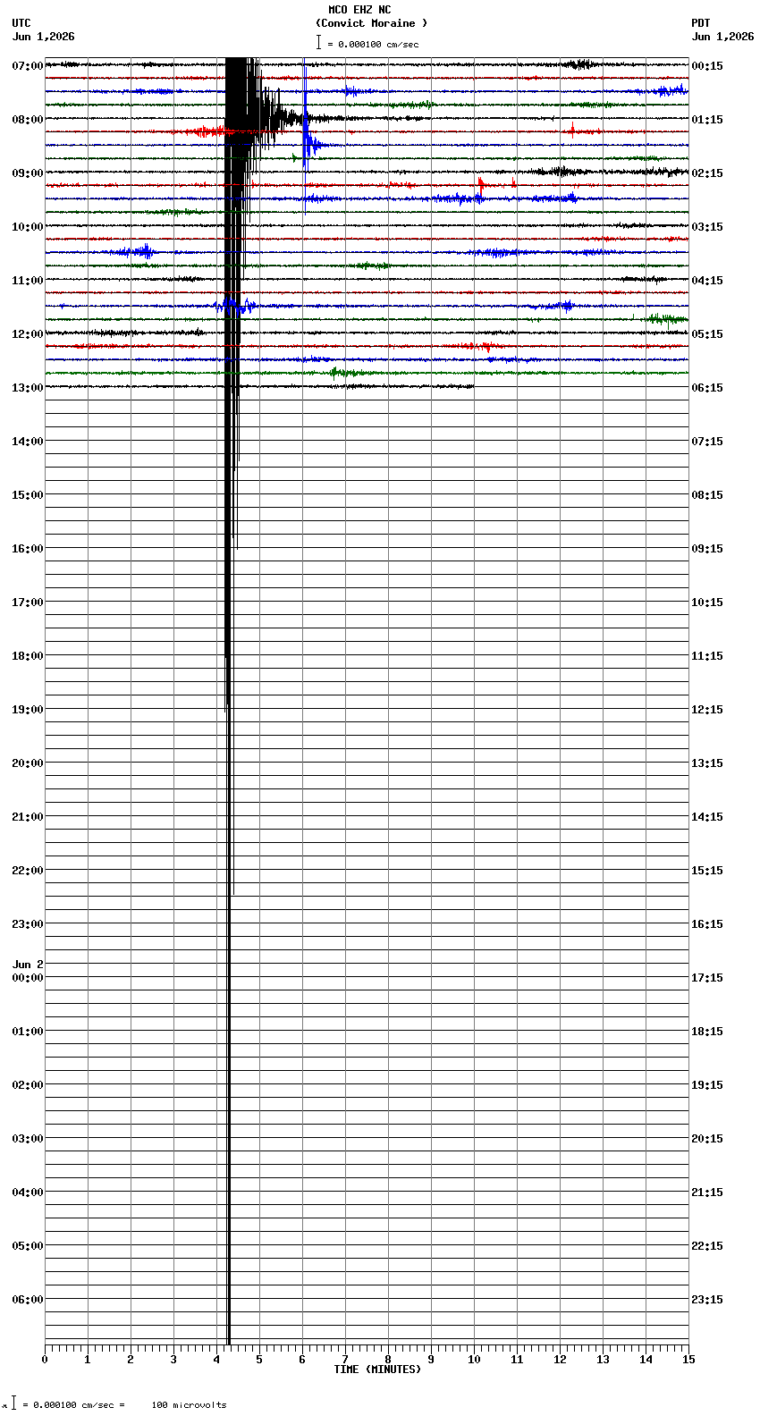
Task: Click the UTC time label '08:00'
Action: 28,120
